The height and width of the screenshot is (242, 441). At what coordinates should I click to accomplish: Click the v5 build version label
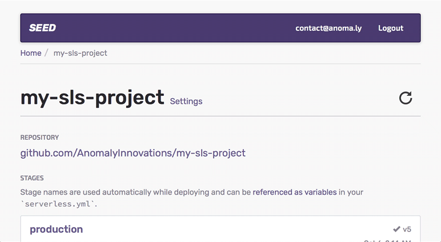[407, 229]
